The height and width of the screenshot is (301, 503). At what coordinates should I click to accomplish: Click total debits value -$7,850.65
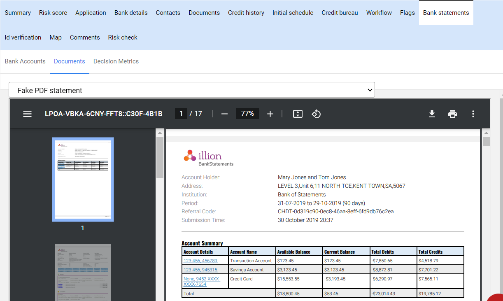click(382, 261)
